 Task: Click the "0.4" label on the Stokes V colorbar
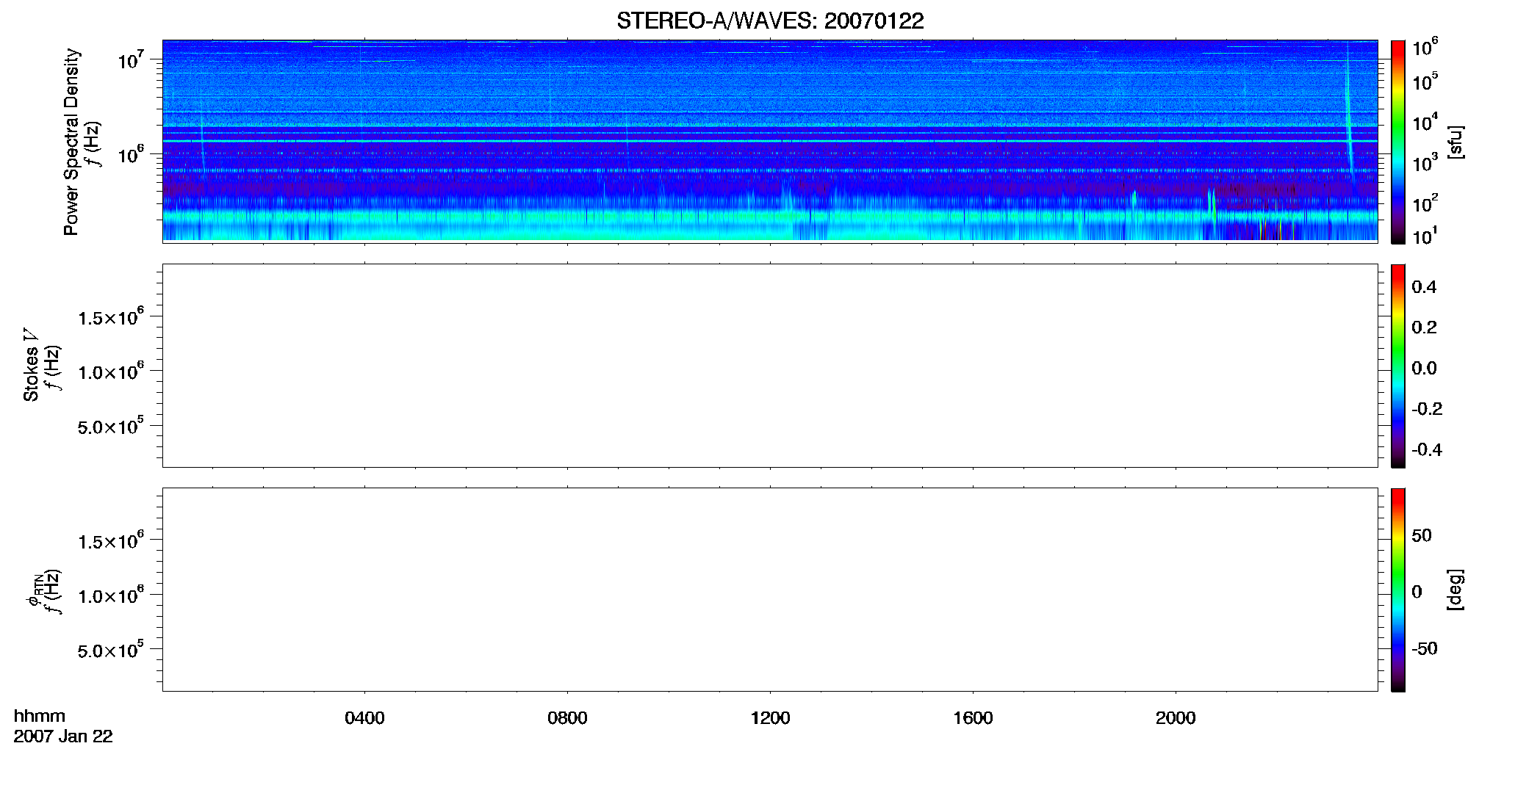pos(1424,287)
